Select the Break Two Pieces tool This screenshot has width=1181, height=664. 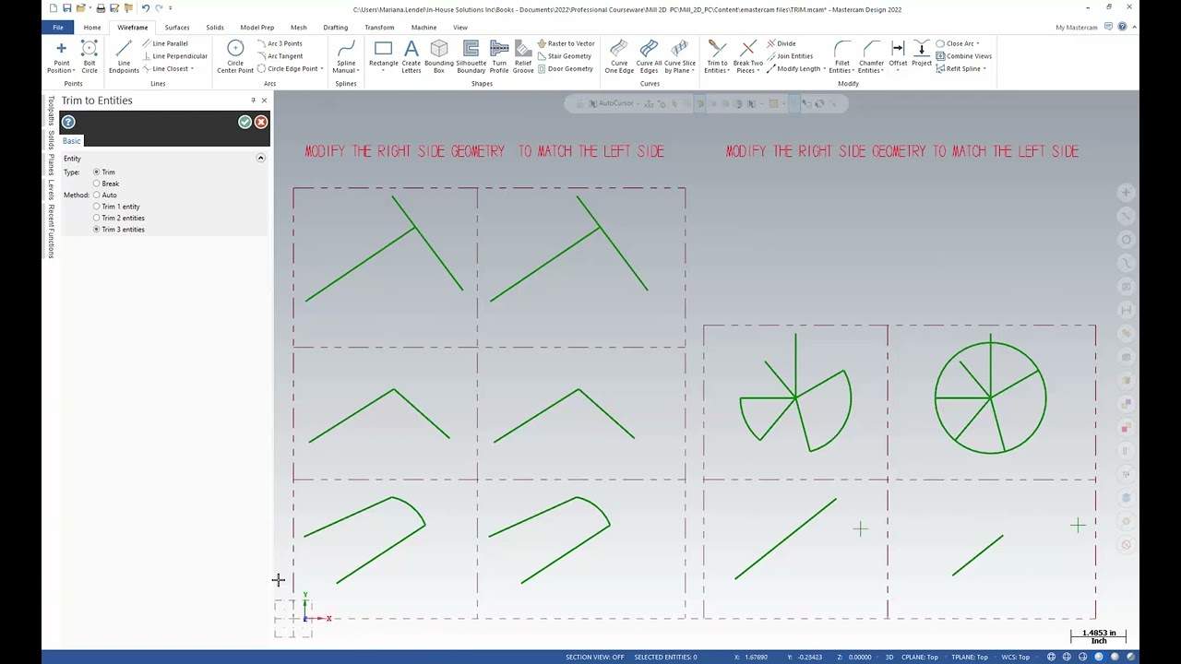click(x=748, y=57)
